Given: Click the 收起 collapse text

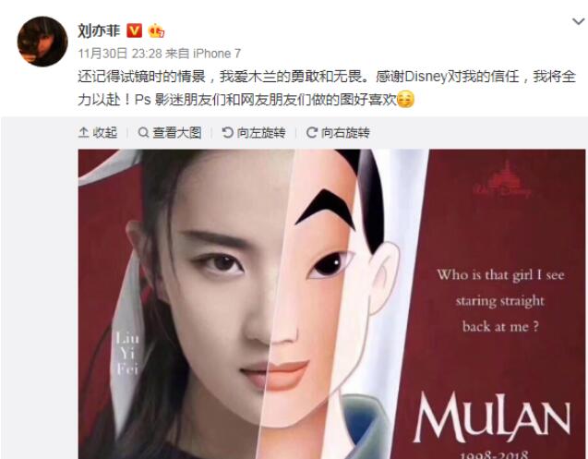Looking at the screenshot, I should [104, 132].
